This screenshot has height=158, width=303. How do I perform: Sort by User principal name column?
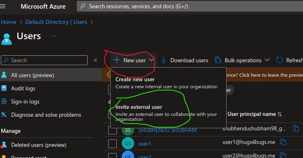coord(254,114)
